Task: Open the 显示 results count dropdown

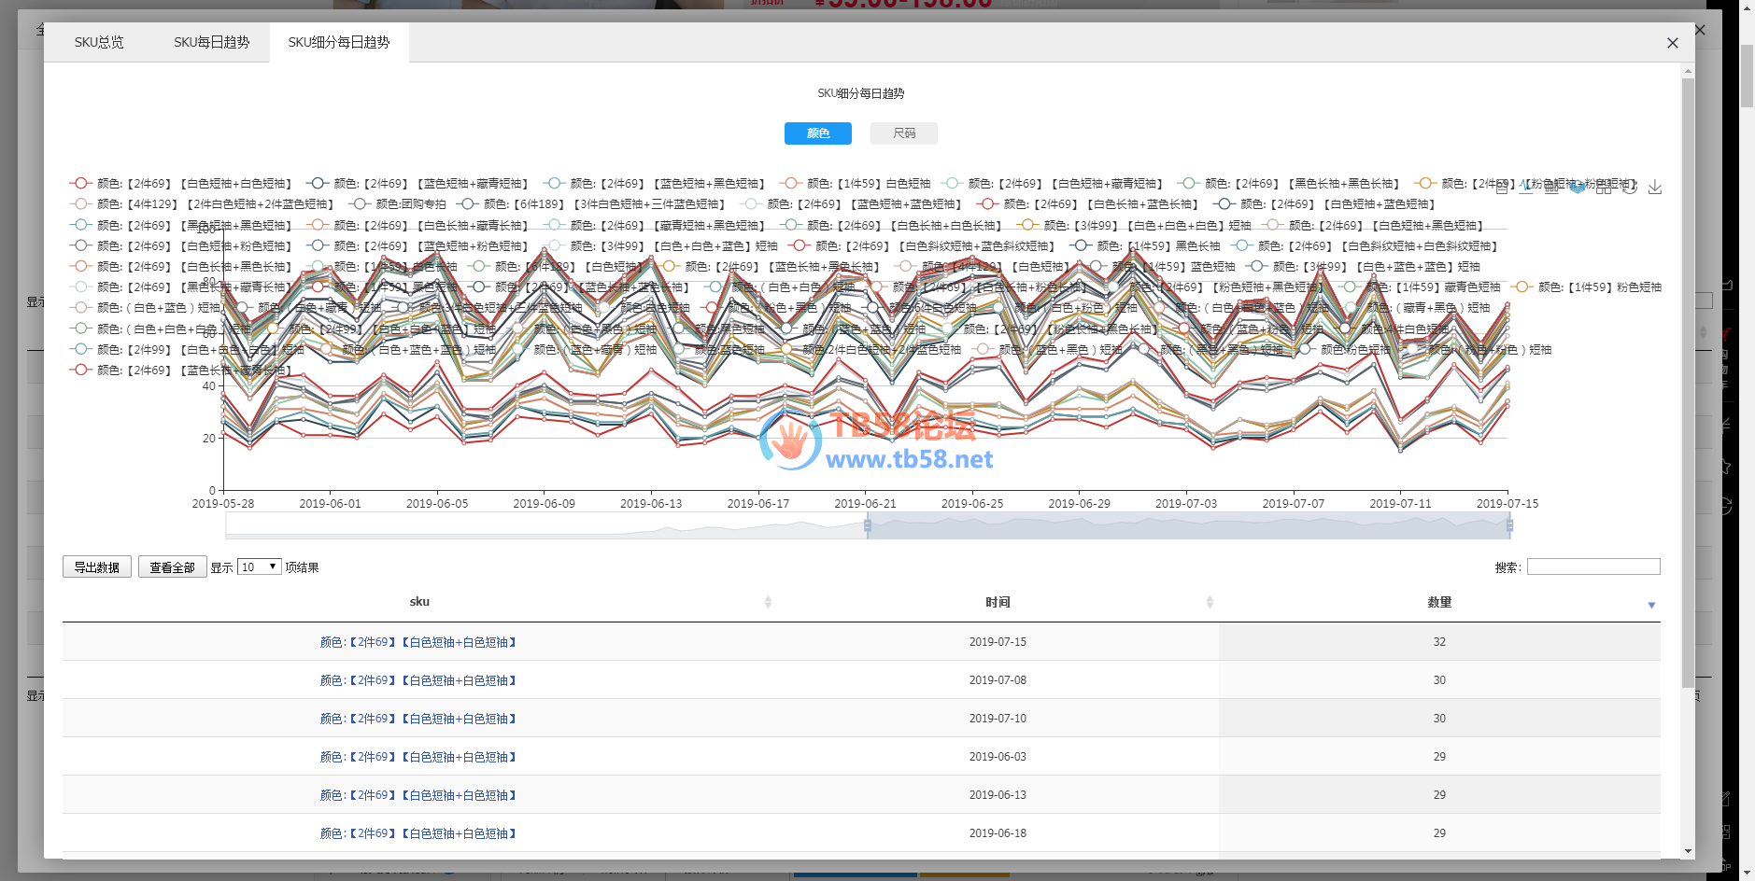Action: tap(260, 567)
